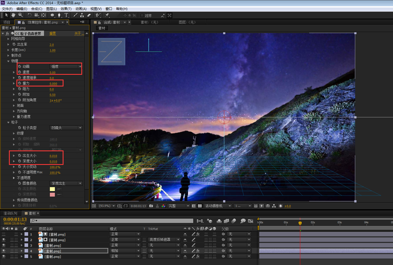Select the Zoom magnifier tool
This screenshot has height=265, width=393.
(20, 15)
